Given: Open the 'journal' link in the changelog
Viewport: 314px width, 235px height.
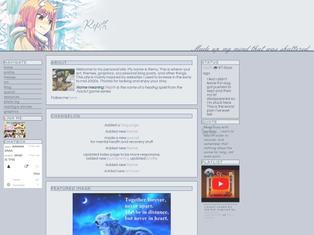Looking at the screenshot, I should click(x=133, y=138).
